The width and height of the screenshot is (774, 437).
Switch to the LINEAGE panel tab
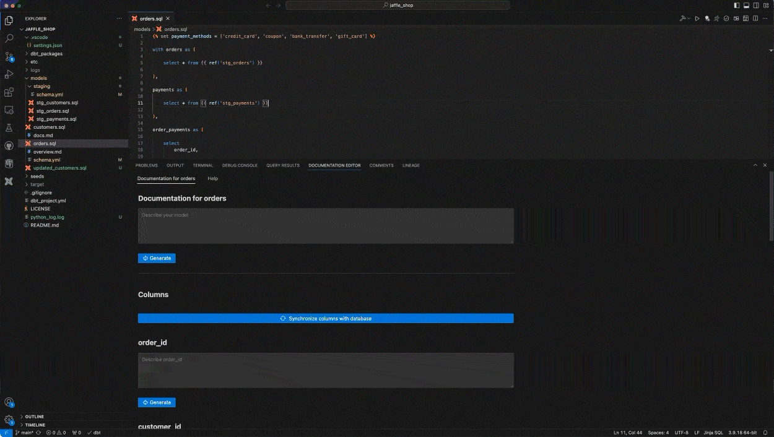pyautogui.click(x=411, y=165)
